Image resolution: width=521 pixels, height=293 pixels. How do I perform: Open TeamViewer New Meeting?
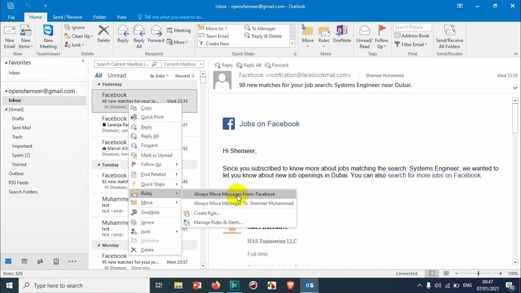click(48, 37)
